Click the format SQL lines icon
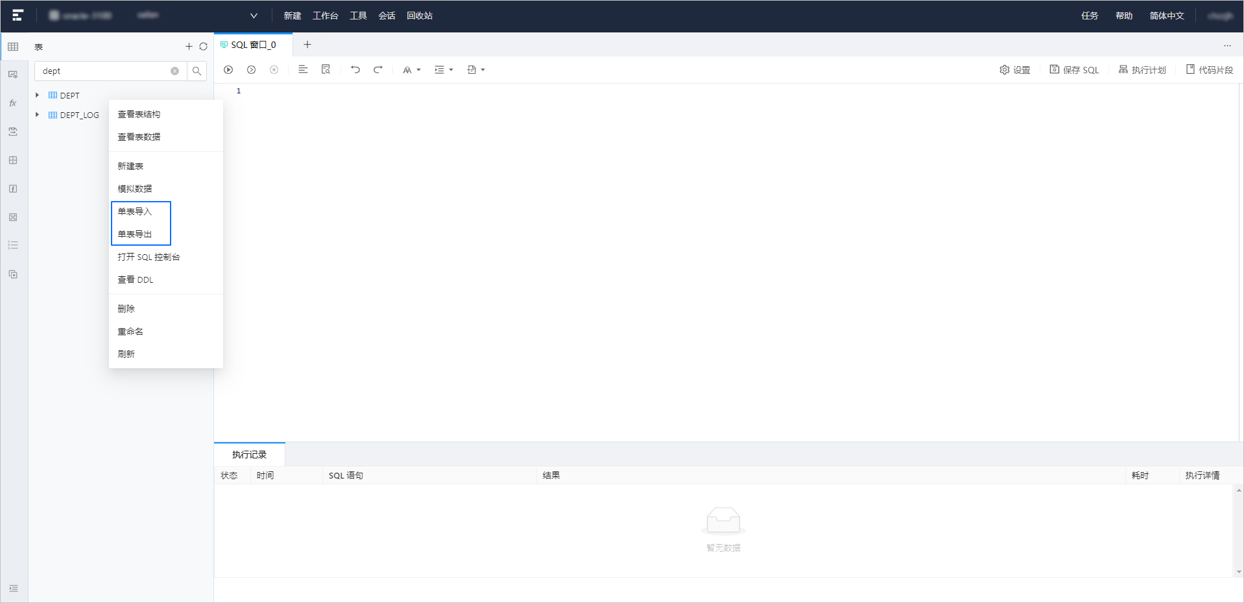Viewport: 1244px width, 603px height. [x=303, y=70]
